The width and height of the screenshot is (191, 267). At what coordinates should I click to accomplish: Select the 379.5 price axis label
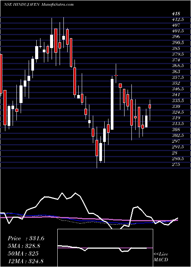pos(178,54)
